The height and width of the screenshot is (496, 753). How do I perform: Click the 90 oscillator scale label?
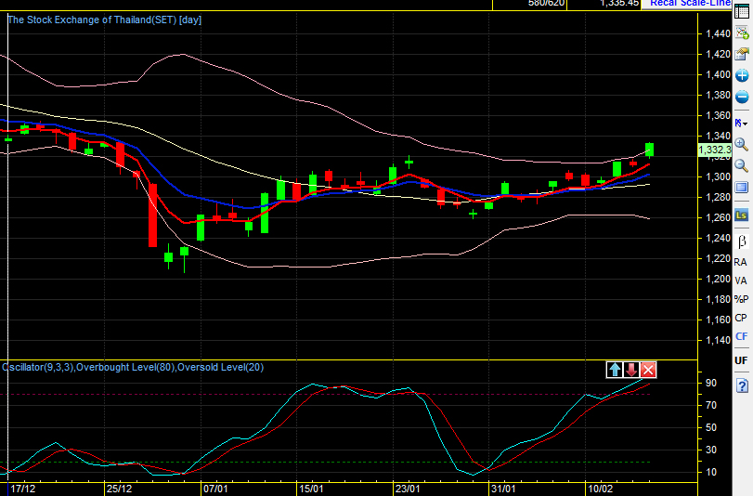pyautogui.click(x=711, y=383)
